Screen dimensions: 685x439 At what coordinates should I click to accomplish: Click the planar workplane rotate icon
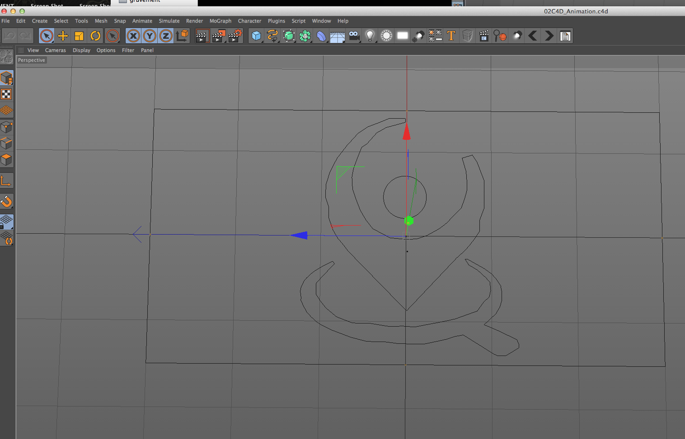(6, 238)
